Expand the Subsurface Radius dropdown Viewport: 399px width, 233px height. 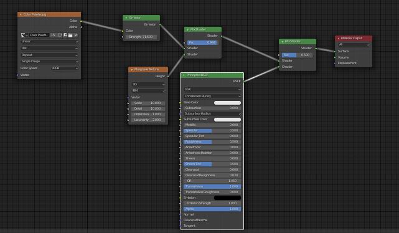point(212,113)
